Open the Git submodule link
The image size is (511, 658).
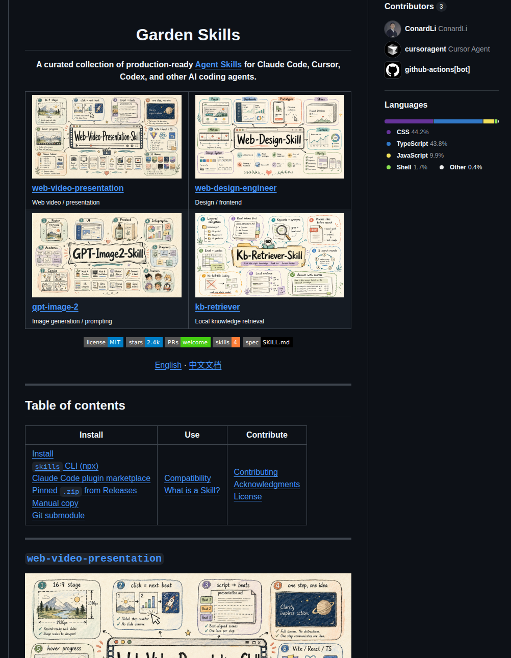coord(58,516)
